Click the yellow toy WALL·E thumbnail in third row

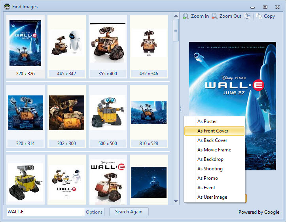coord(25,180)
